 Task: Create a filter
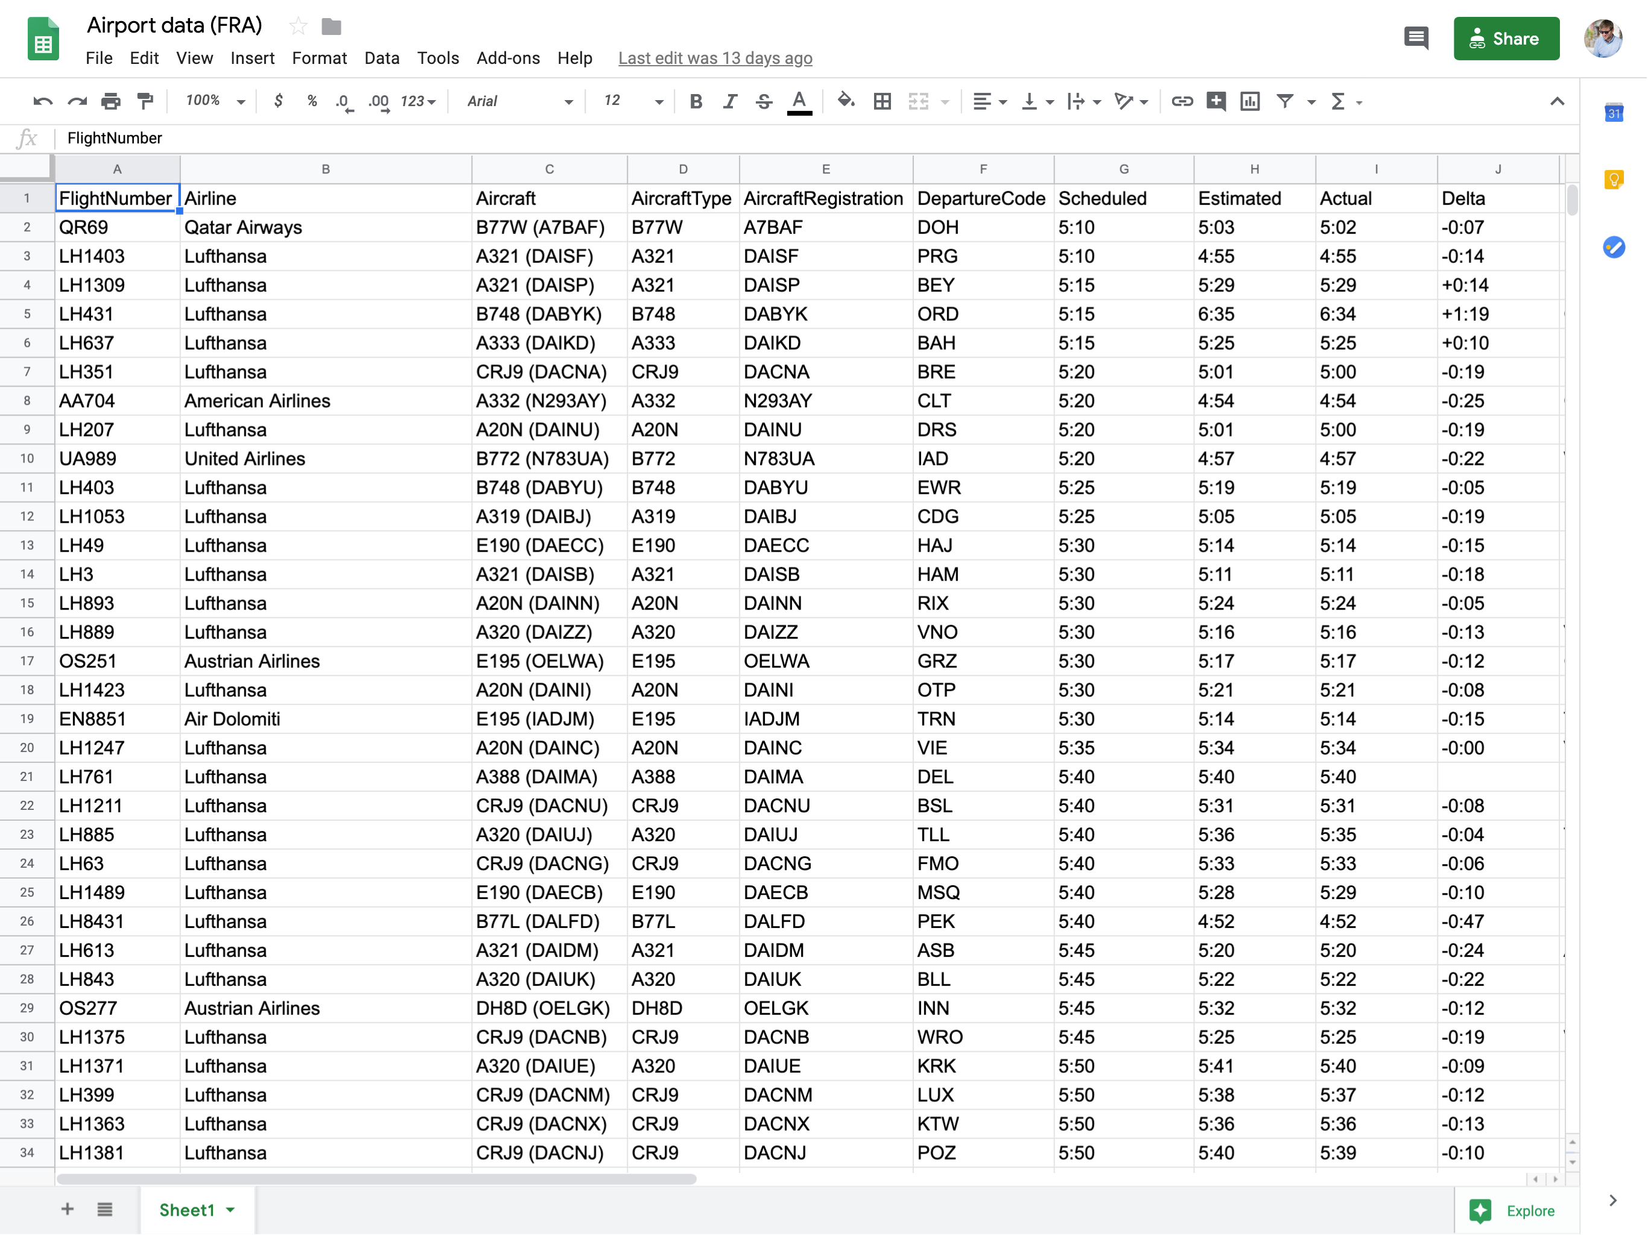point(1287,101)
